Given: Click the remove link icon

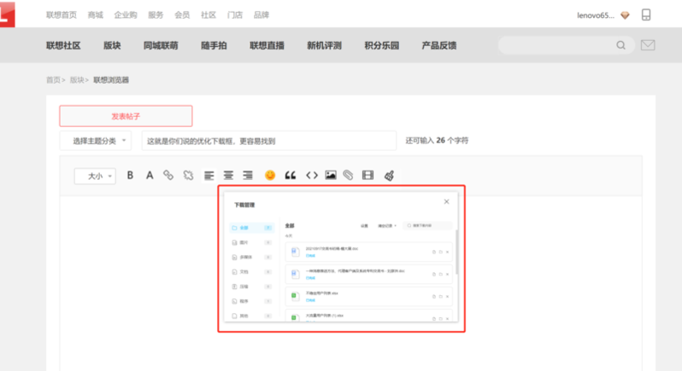Looking at the screenshot, I should pyautogui.click(x=188, y=176).
